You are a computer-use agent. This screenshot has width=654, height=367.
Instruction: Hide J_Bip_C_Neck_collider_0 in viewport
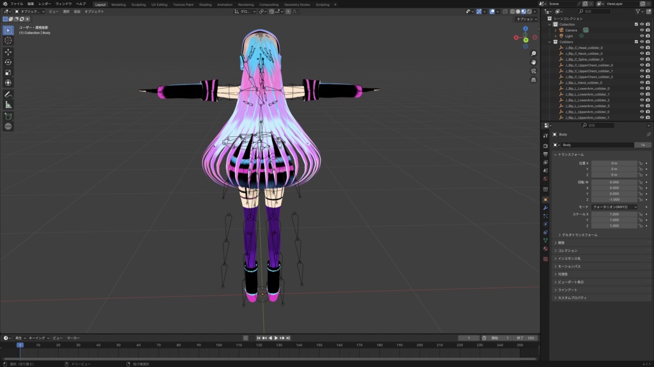642,54
